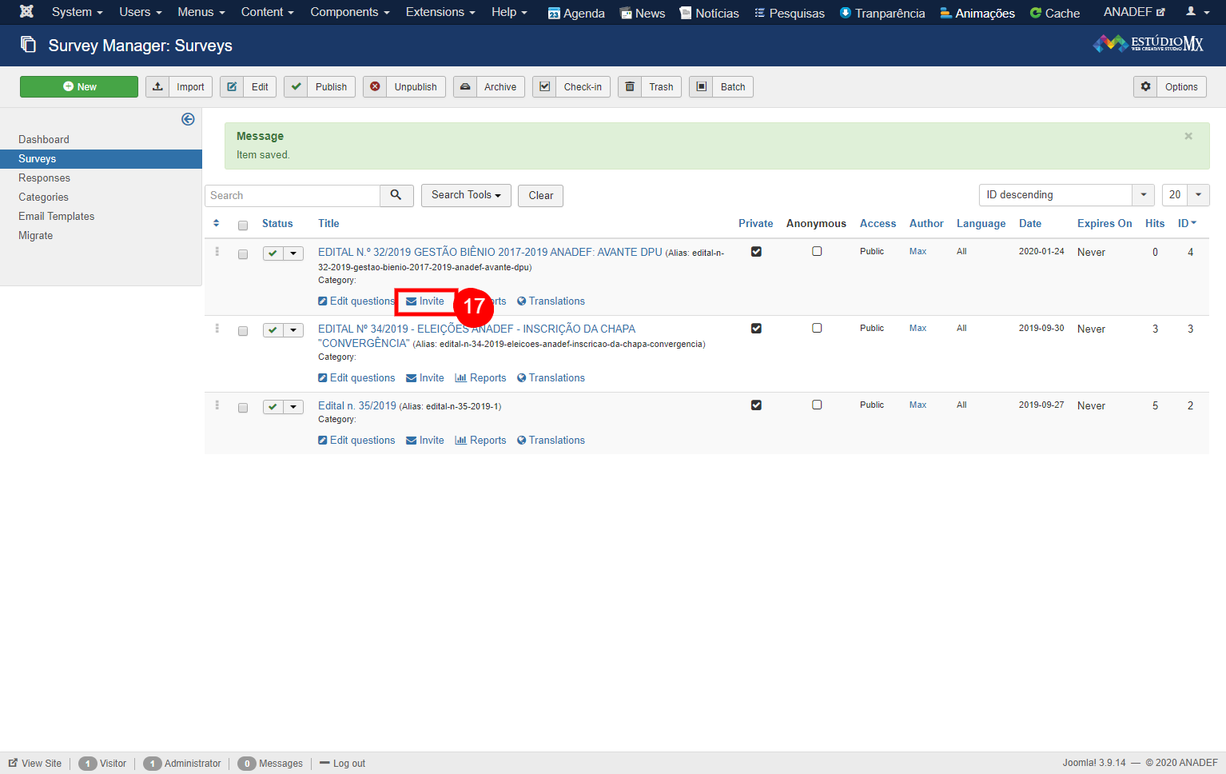1226x774 pixels.
Task: Click the Trash toolbar button
Action: coord(649,87)
